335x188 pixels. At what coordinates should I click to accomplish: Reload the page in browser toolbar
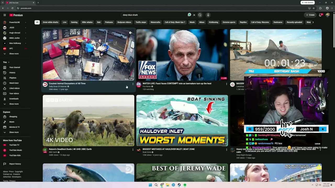tap(12, 8)
